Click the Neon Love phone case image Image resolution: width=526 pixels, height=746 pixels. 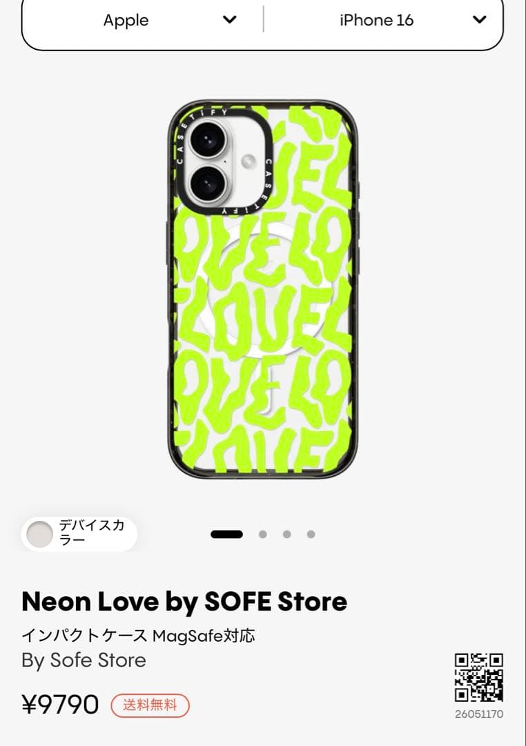click(x=262, y=289)
